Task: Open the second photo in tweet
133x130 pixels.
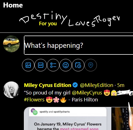Action: pyautogui.click(x=122, y=119)
